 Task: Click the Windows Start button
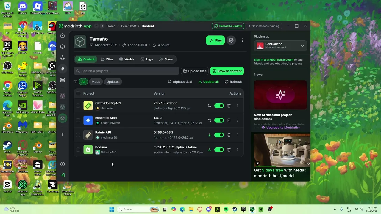112,209
